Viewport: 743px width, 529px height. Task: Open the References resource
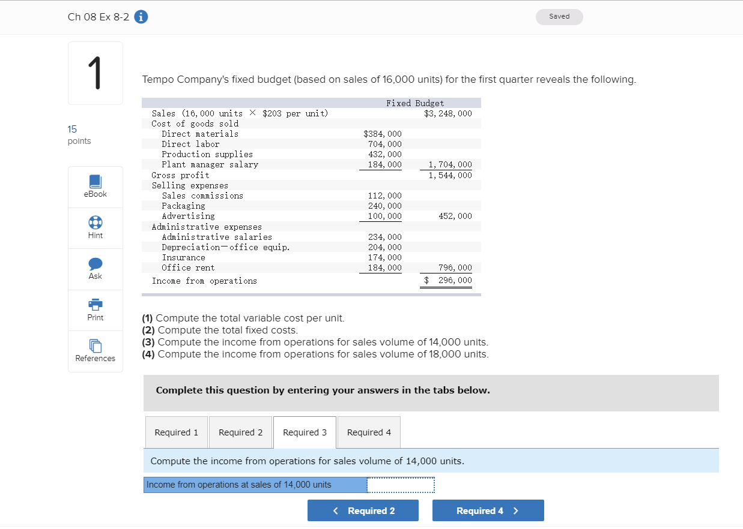[95, 347]
